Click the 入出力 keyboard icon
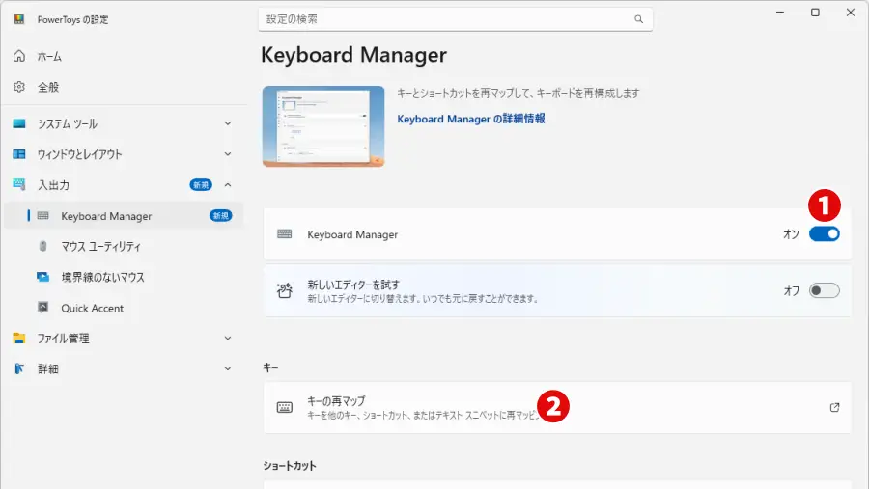This screenshot has height=489, width=869. pyautogui.click(x=19, y=184)
